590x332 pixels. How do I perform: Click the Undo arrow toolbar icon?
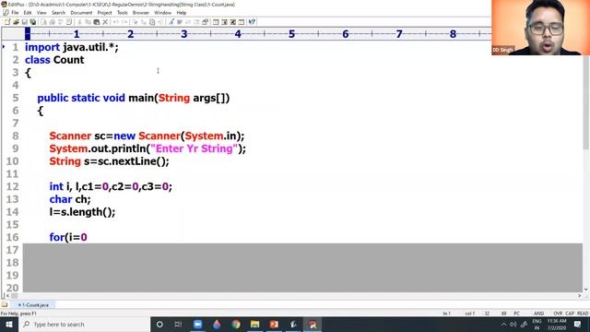(115, 22)
